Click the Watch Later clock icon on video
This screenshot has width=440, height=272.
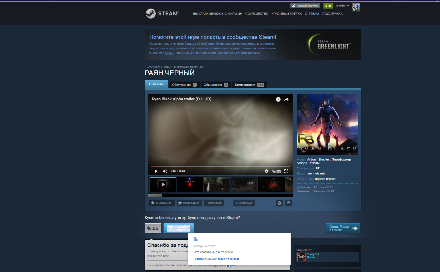[278, 99]
